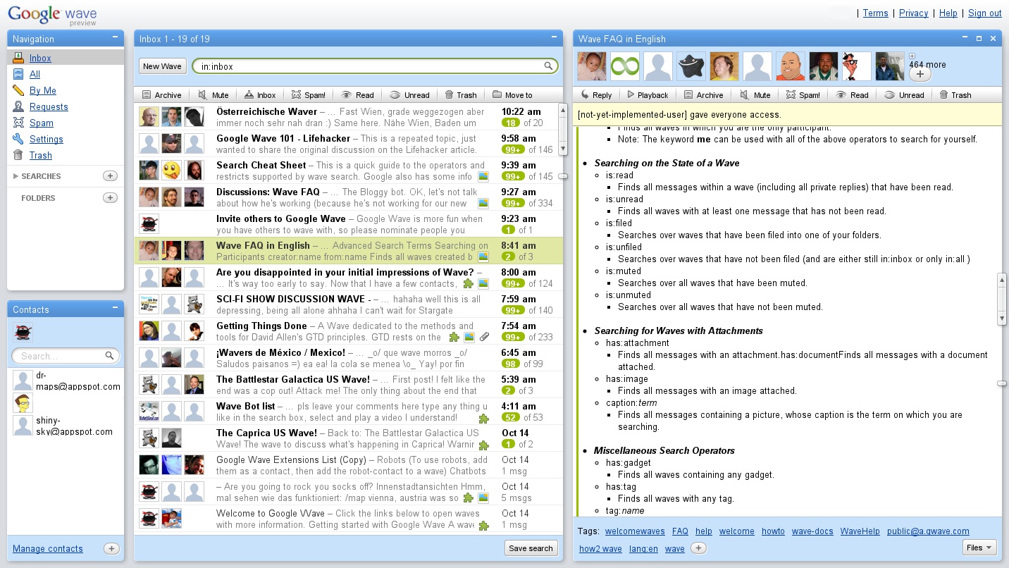
Task: Click the welcomewaves tag
Action: click(x=635, y=531)
